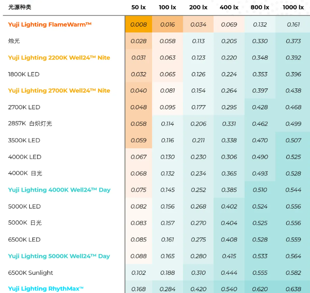Click the Yuji Lighting RhythMax™ label
This screenshot has width=310, height=293.
46,289
